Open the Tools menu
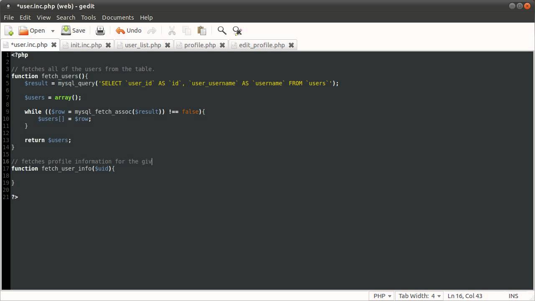The image size is (535, 301). tap(88, 18)
